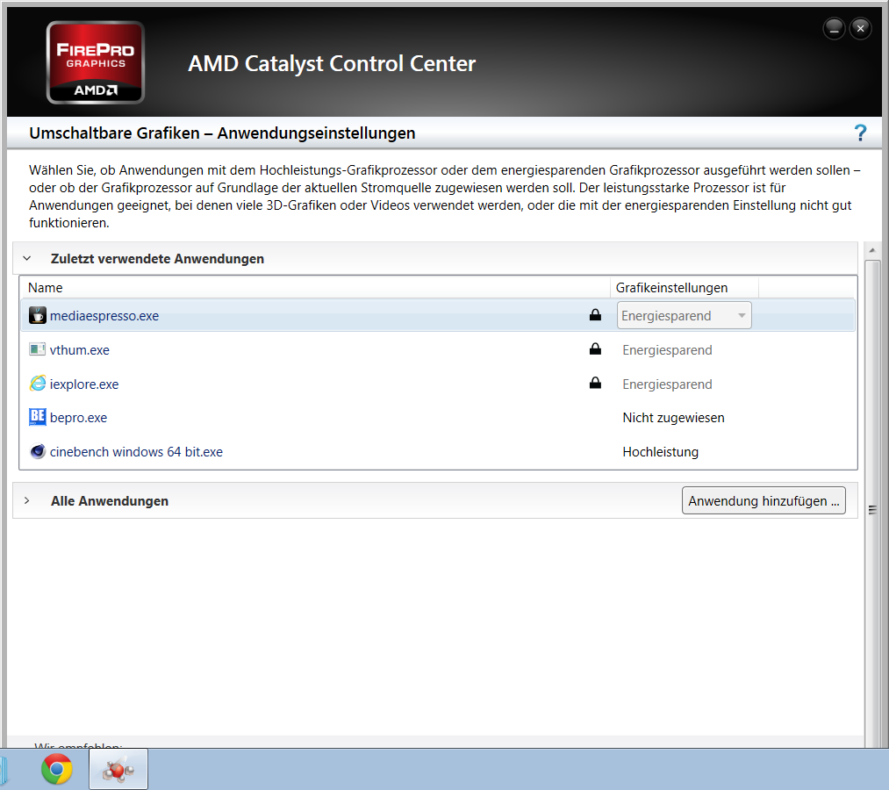The image size is (889, 790).
Task: Collapse the Zuletzt verwendete Anwendungen section
Action: pos(26,259)
